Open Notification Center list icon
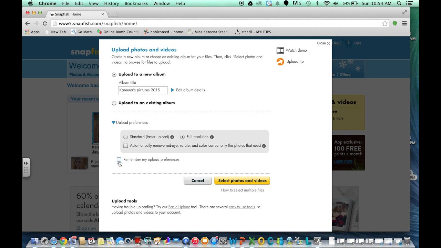 [x=409, y=3]
